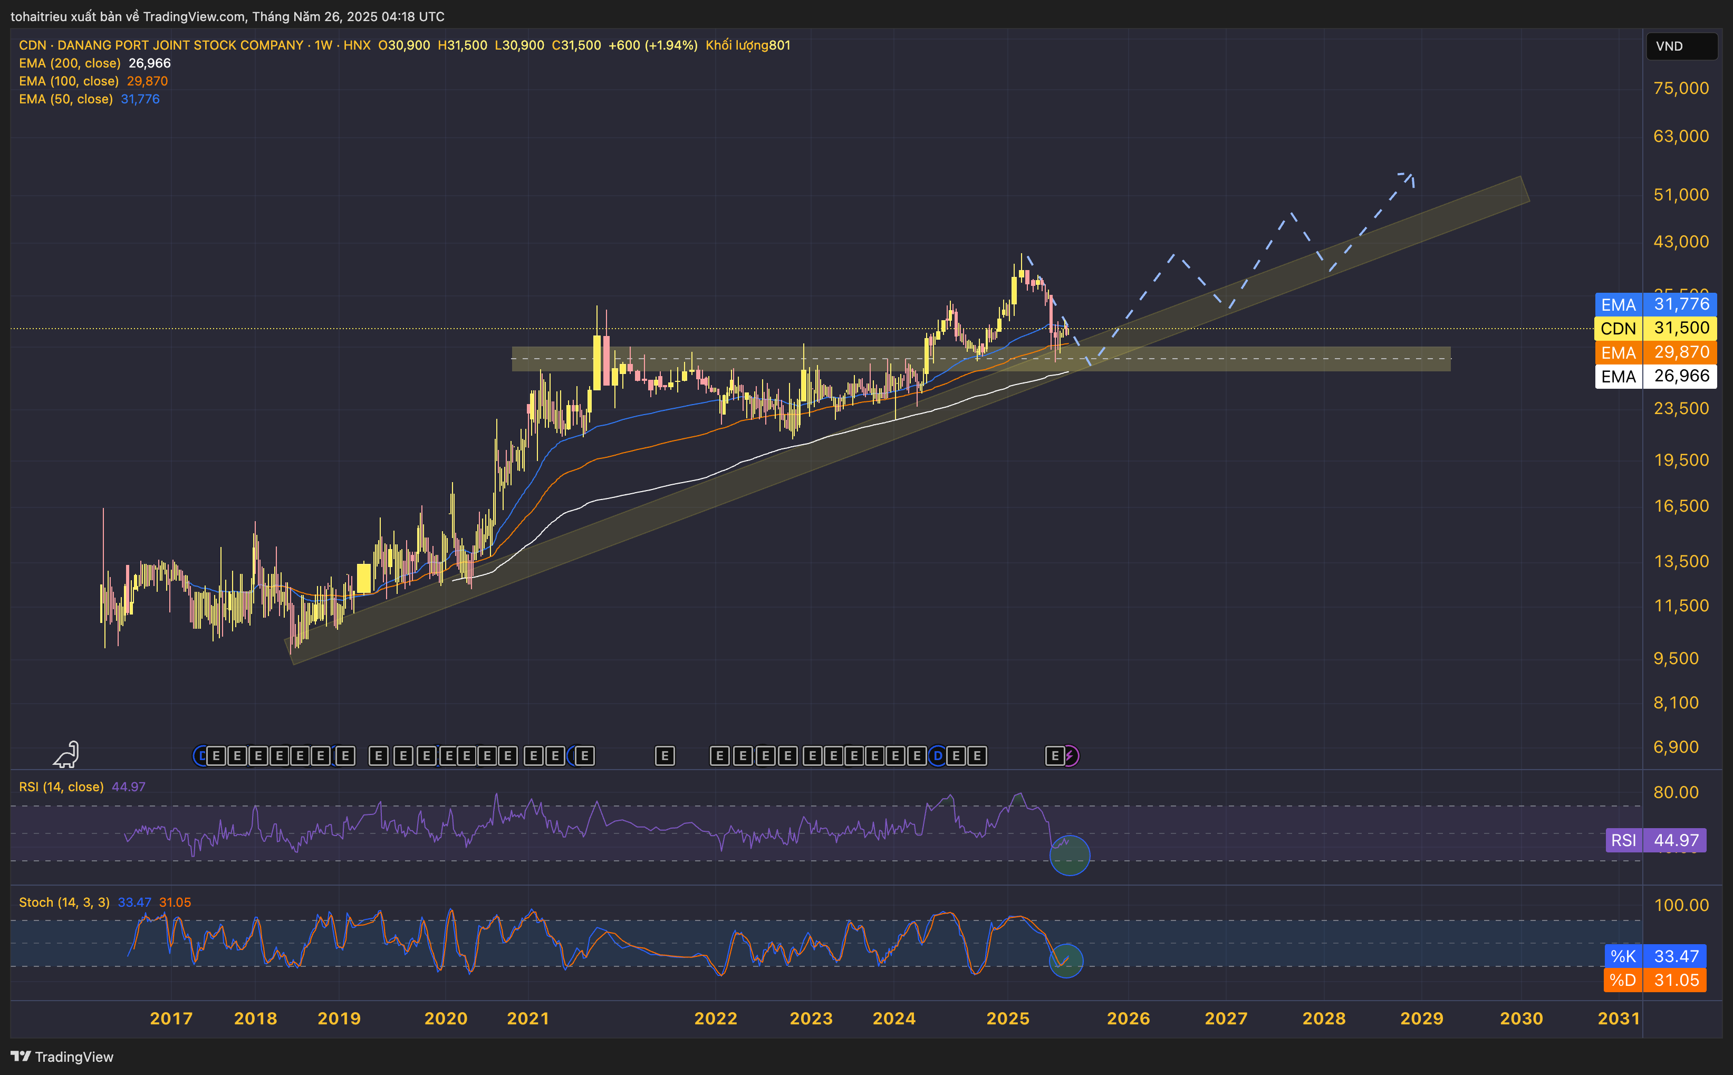Open the E earnings marker beside the lightning icon

tap(1054, 756)
